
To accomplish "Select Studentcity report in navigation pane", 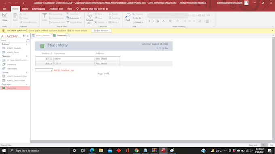I will (15, 88).
